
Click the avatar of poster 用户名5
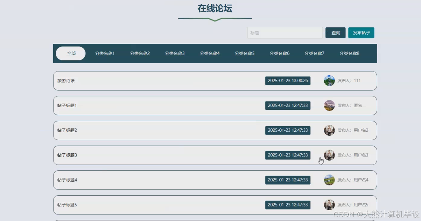pyautogui.click(x=329, y=204)
